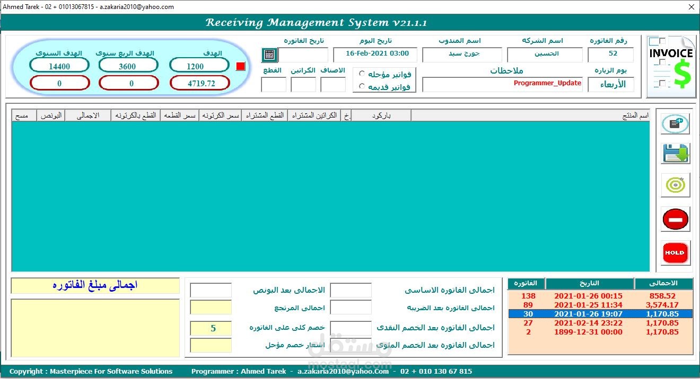Click the total 858.52 cell
Viewport: 700px width, 379px height.
(662, 296)
